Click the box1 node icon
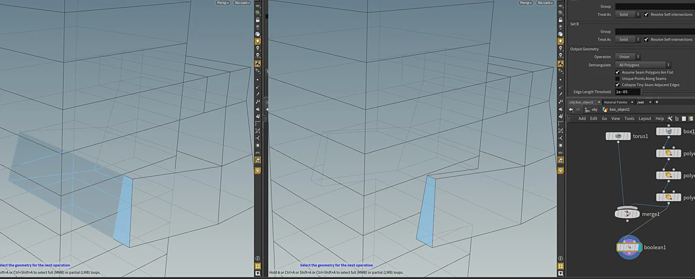The height and width of the screenshot is (279, 695). coord(668,131)
